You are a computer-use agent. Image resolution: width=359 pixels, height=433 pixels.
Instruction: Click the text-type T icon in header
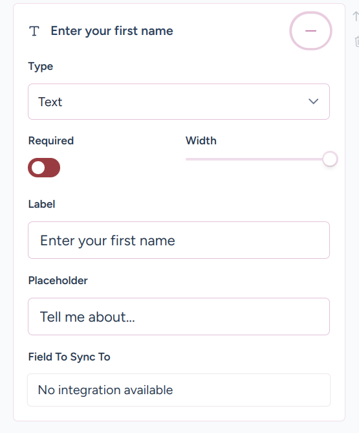34,31
